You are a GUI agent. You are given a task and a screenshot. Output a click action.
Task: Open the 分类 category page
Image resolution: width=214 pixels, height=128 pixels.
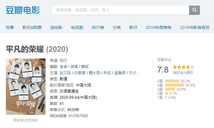click(x=117, y=27)
